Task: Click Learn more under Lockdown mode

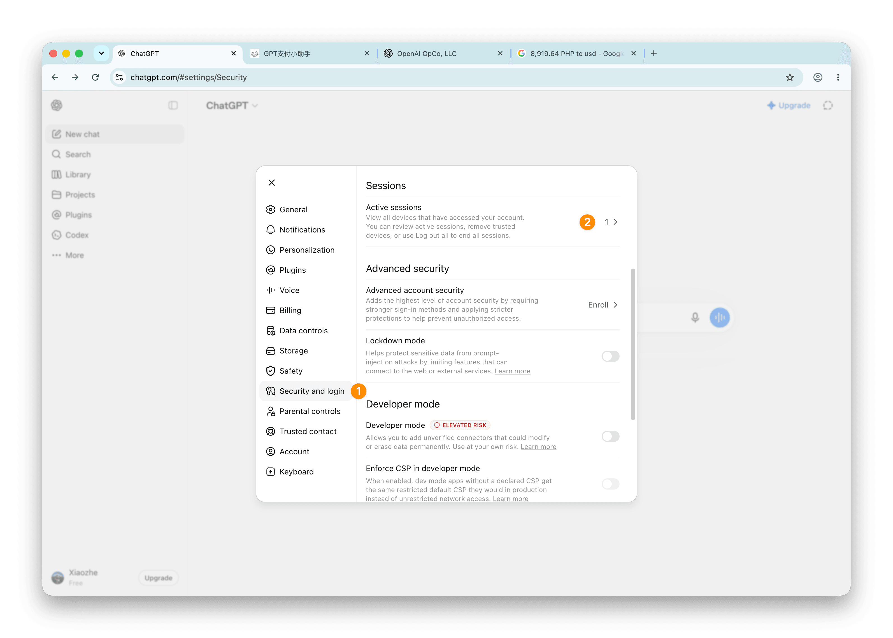Action: pyautogui.click(x=512, y=371)
